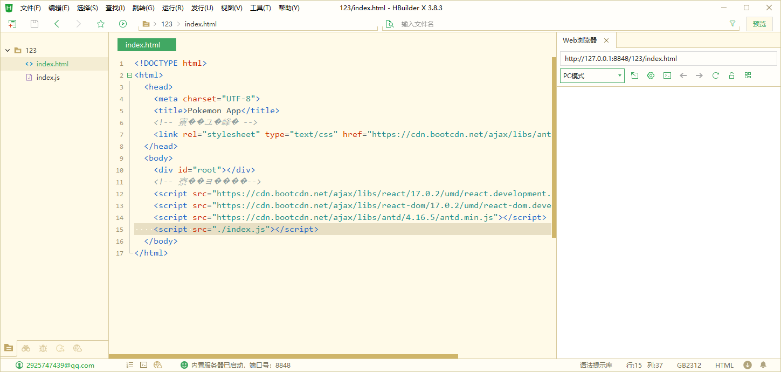Toggle the lock icon in browser toolbar

click(x=731, y=75)
